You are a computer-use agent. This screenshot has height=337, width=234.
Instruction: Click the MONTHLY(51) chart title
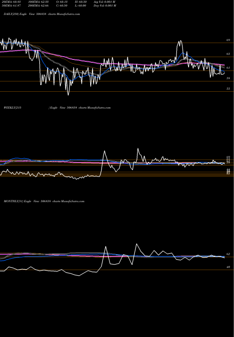point(44,201)
